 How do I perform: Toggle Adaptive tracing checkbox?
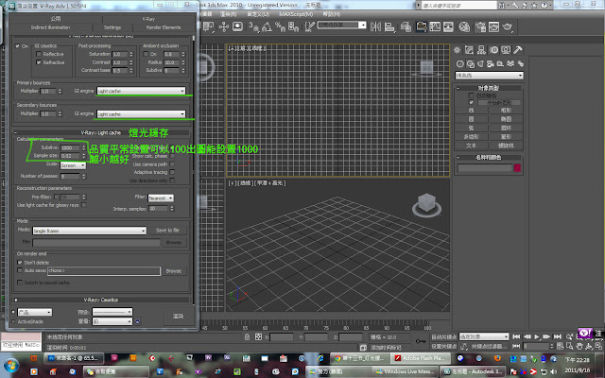pos(172,172)
